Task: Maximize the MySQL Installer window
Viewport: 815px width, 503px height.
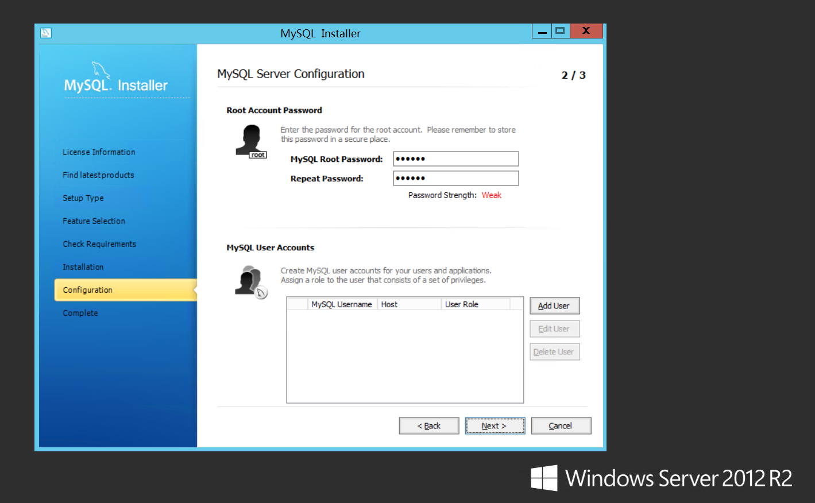Action: [561, 31]
